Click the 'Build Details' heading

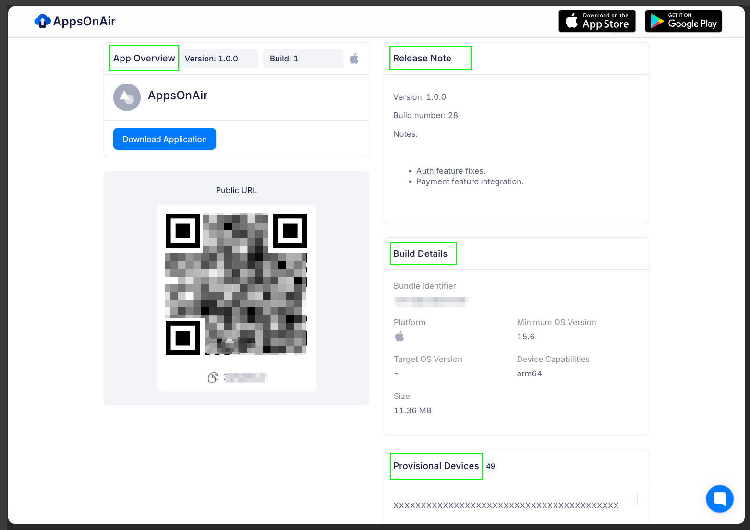click(x=420, y=253)
